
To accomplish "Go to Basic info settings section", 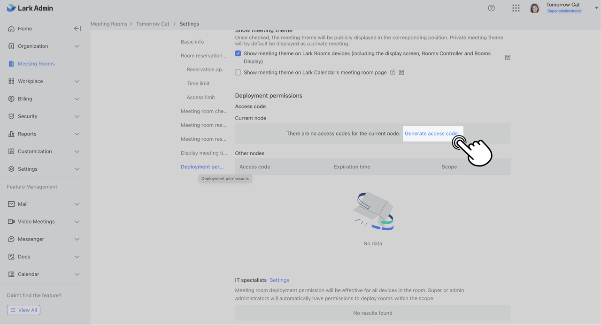I will (192, 42).
